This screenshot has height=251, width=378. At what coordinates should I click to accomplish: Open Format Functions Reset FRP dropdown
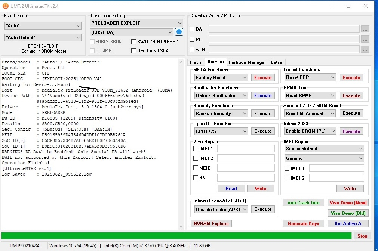coord(310,77)
